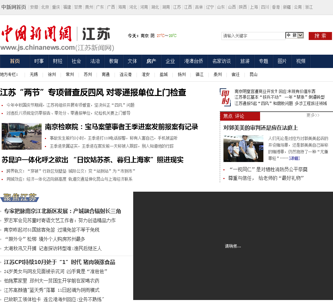Screen dimensions: 333x303
Task: Click 更多>> in the 焦点评论 panel
Action: pos(313,115)
